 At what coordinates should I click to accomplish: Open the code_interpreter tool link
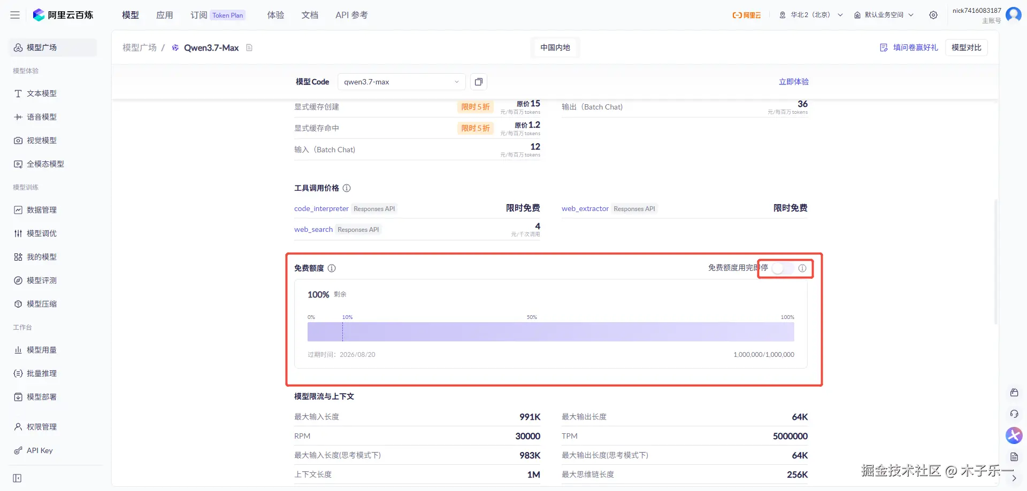[321, 208]
